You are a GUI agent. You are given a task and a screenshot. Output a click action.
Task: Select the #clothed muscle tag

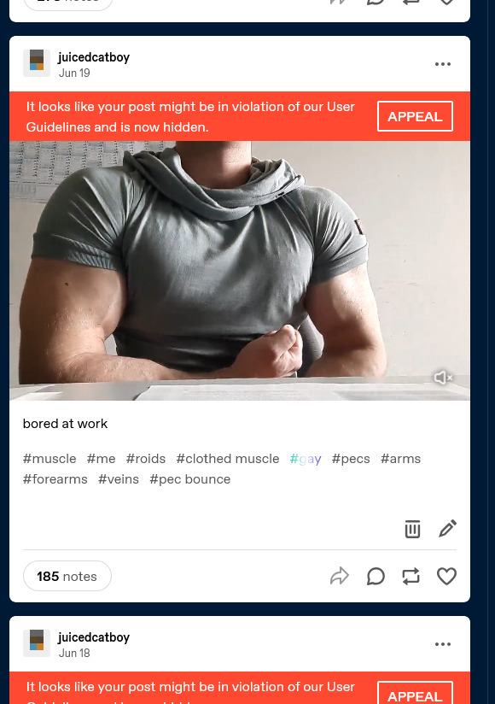pyautogui.click(x=228, y=459)
